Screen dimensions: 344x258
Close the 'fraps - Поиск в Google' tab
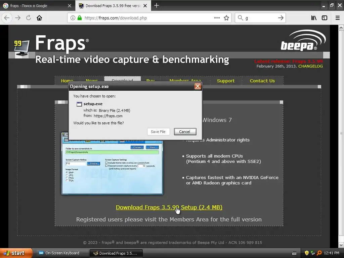(70, 6)
